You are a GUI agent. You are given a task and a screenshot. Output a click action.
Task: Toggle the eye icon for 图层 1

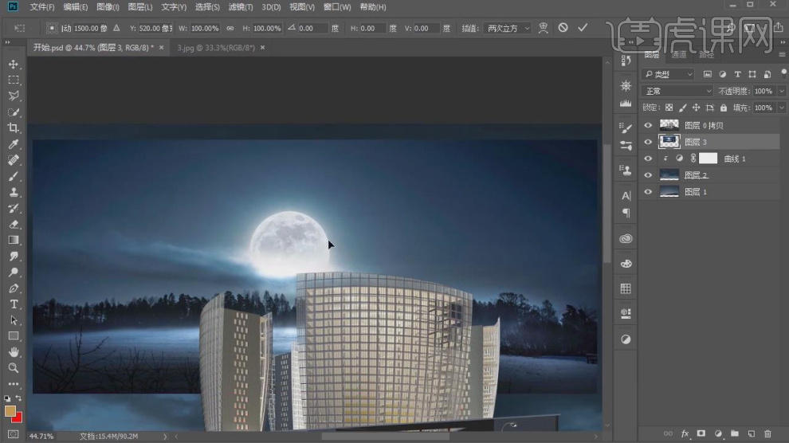pyautogui.click(x=648, y=192)
